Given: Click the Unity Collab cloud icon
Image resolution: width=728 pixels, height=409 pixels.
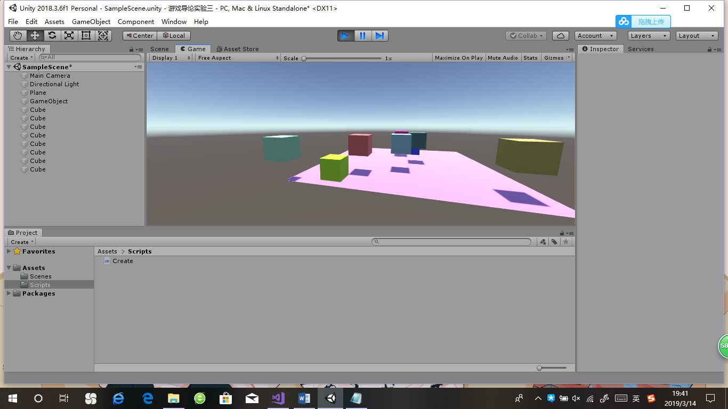Looking at the screenshot, I should [561, 35].
